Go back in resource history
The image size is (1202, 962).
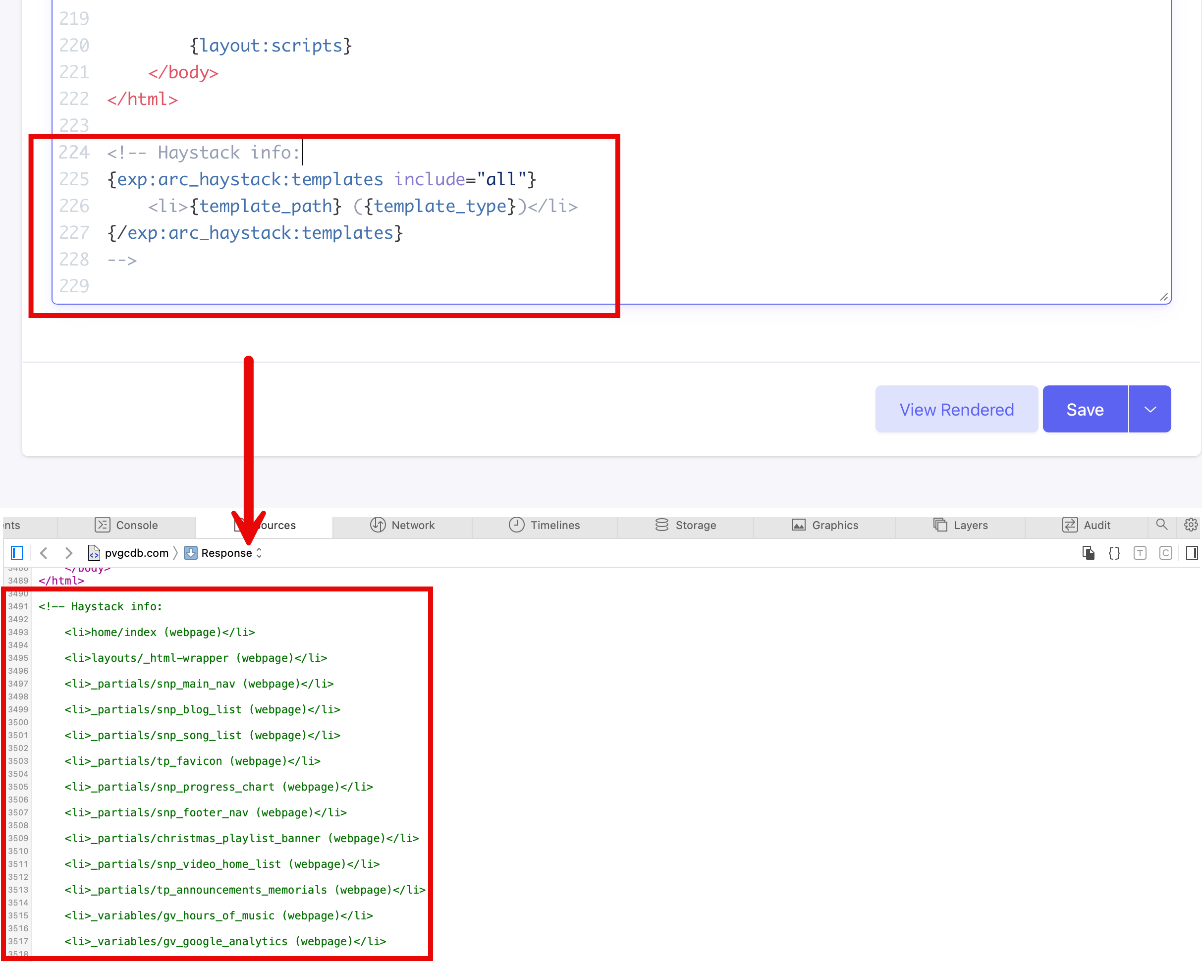(44, 552)
